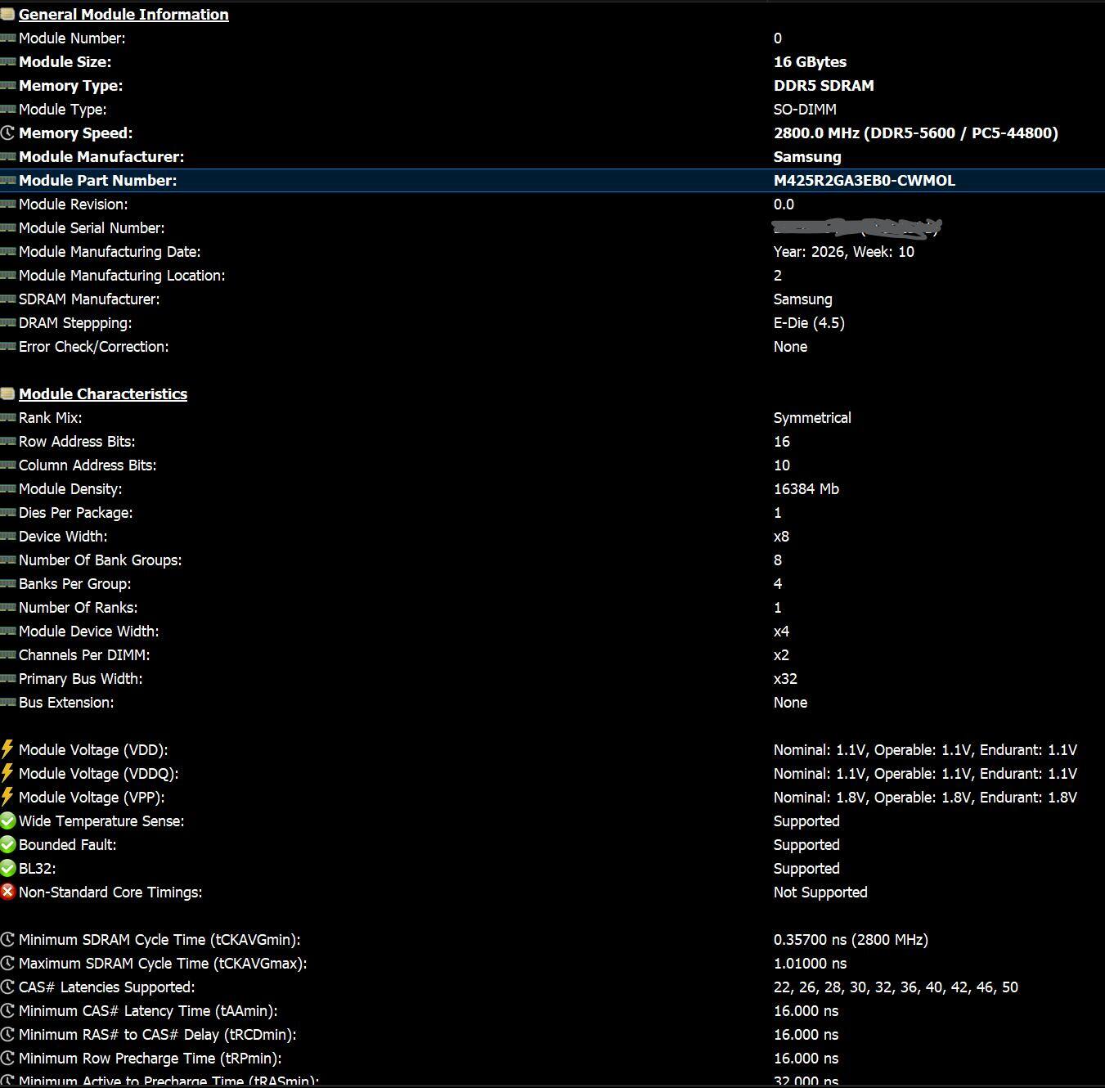Select the Number Of Bank Groups row
The width and height of the screenshot is (1105, 1088).
tap(552, 560)
